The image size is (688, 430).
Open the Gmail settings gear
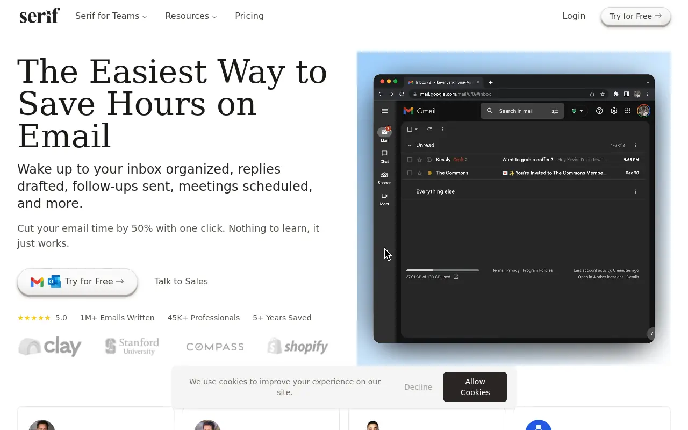(x=614, y=111)
